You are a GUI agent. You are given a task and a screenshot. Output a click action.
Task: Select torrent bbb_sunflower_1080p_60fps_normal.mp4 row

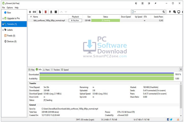[96, 20]
